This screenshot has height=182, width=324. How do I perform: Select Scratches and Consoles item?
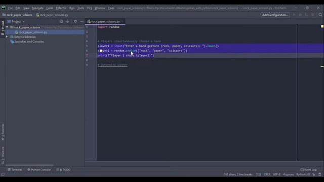[x=29, y=41]
